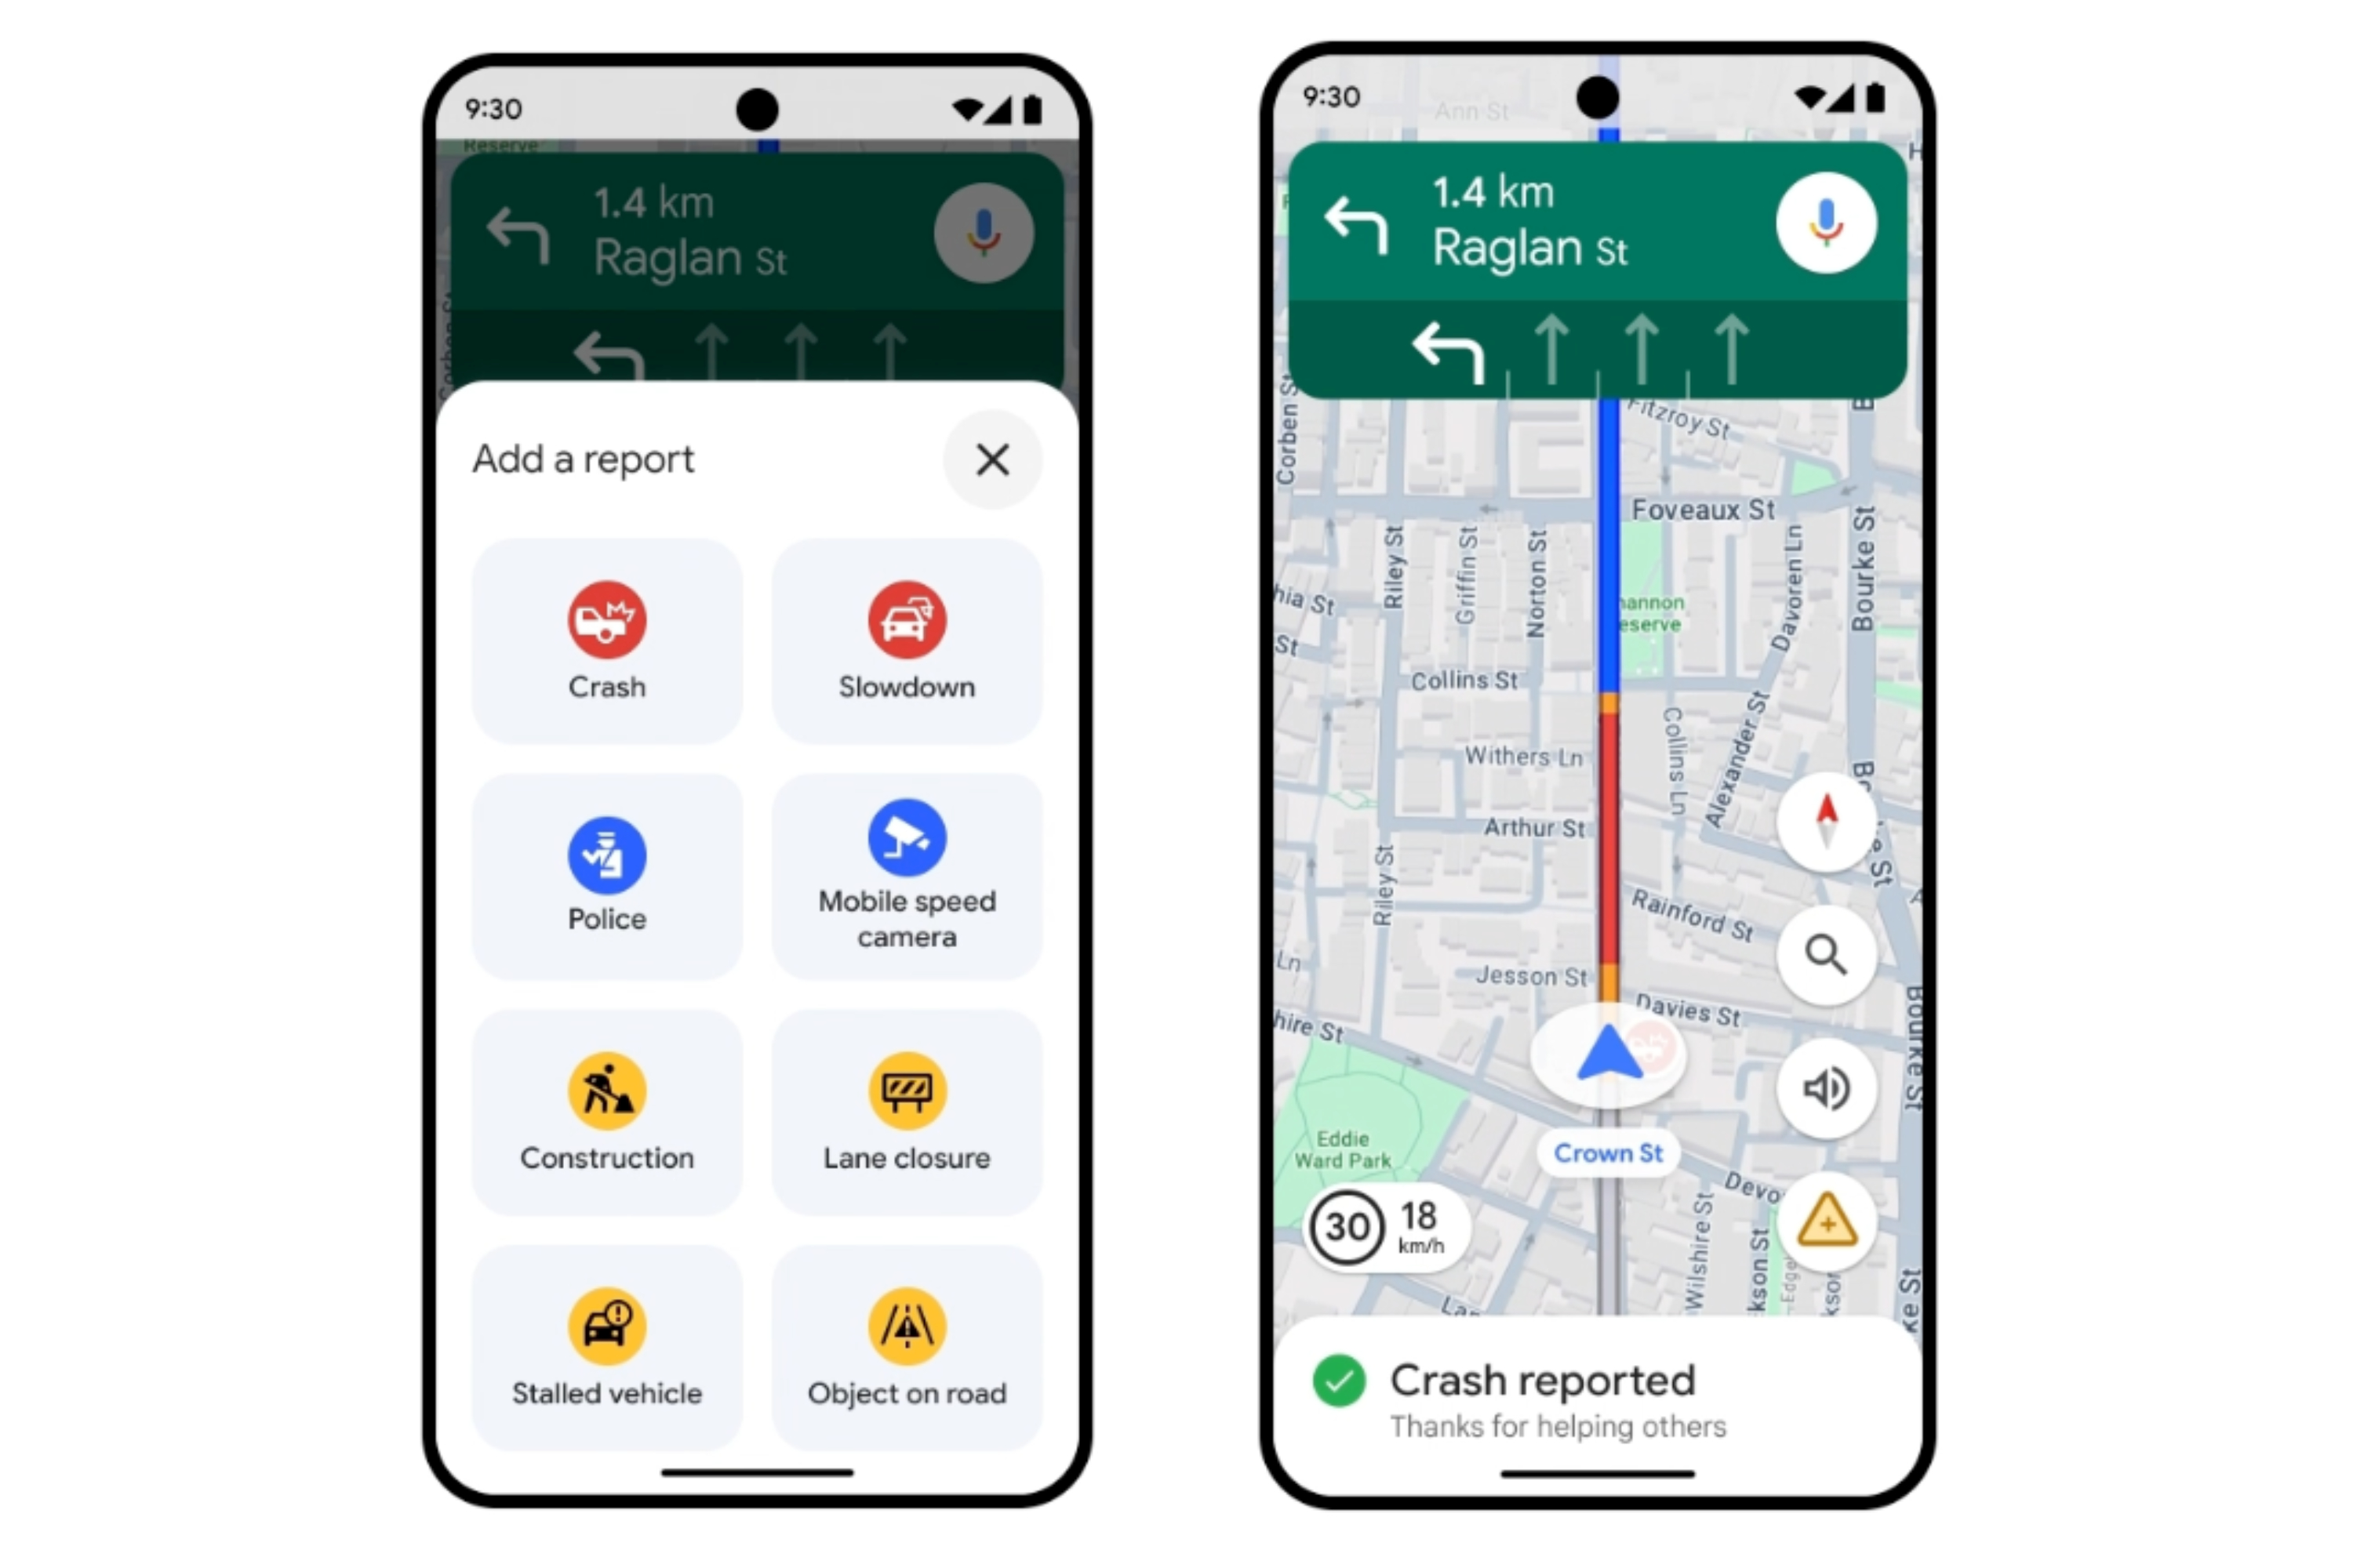This screenshot has height=1568, width=2353.
Task: Toggle the sound/audio button on map
Action: tap(1827, 1087)
